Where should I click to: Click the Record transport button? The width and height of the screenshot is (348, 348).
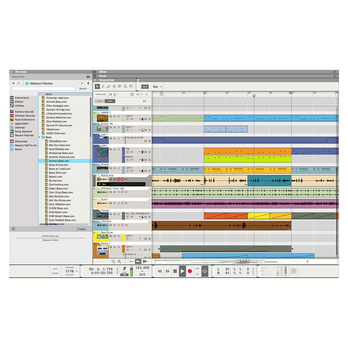(x=190, y=271)
